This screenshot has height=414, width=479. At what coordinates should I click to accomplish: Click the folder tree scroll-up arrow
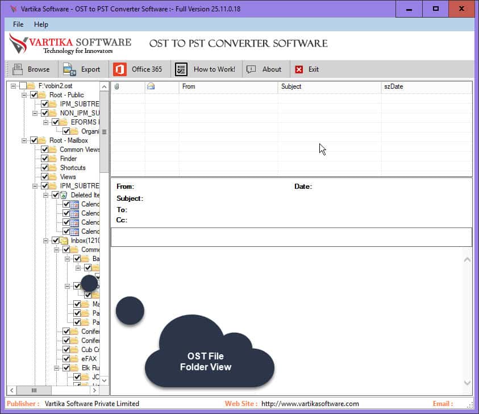coord(104,87)
